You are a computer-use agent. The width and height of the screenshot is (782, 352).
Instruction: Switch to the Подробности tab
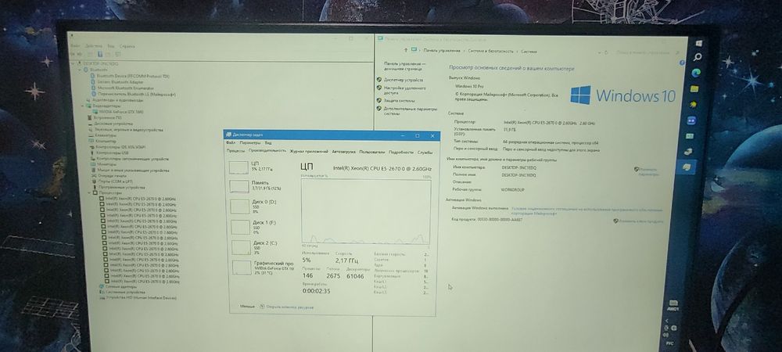pos(401,152)
